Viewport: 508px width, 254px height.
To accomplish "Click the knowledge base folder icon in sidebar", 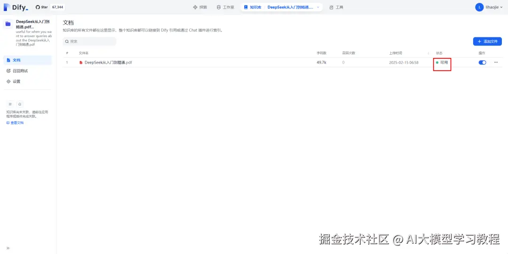I will click(x=8, y=24).
